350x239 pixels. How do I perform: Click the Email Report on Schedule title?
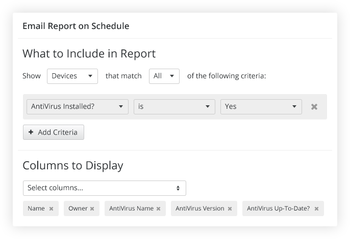[76, 26]
